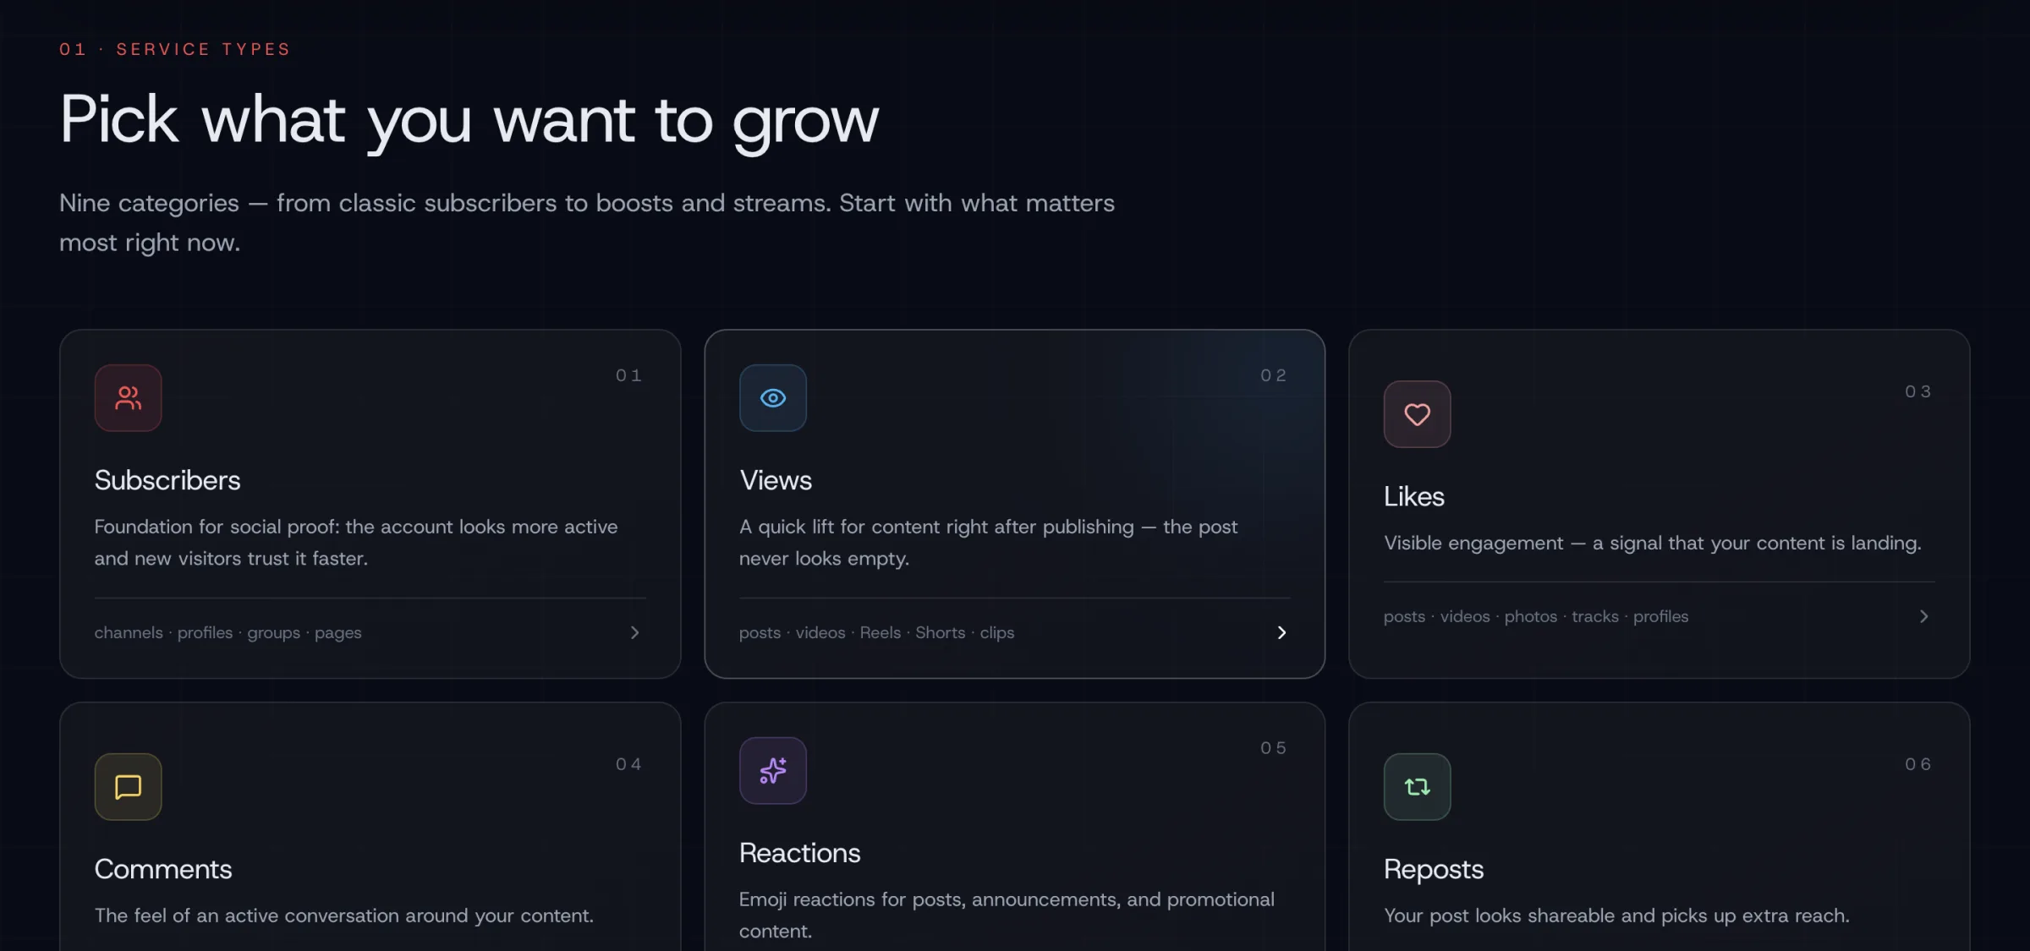Click the sparkle Reactions icon
This screenshot has width=2030, height=951.
[772, 770]
